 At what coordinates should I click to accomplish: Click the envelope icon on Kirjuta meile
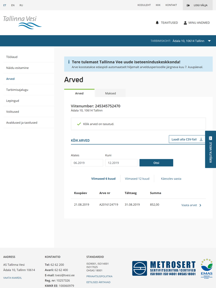point(210,138)
